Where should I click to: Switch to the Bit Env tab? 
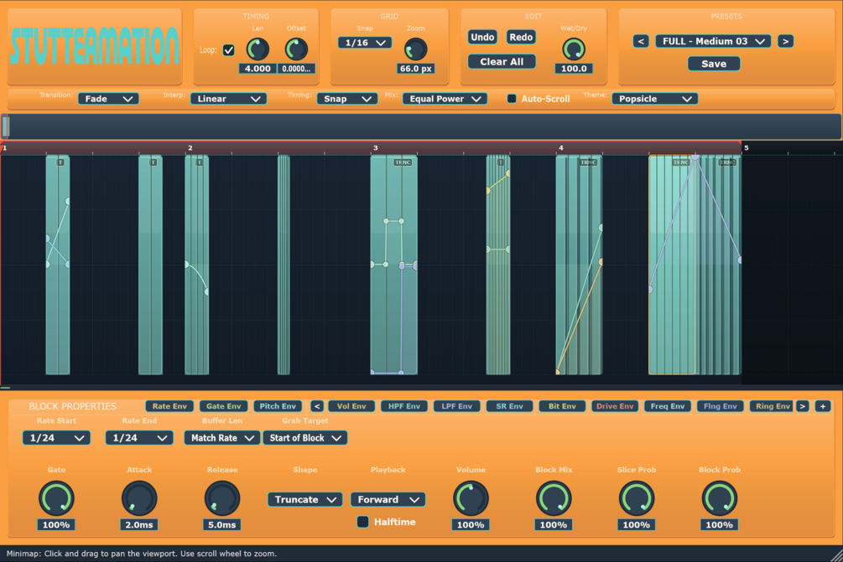tap(562, 406)
